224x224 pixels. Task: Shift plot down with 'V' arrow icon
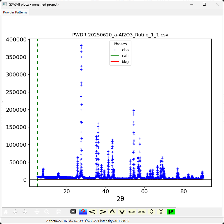(122, 212)
